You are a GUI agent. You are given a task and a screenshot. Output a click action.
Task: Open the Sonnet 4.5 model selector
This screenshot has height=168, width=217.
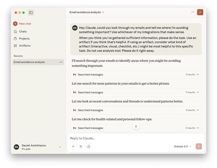[x=183, y=146]
